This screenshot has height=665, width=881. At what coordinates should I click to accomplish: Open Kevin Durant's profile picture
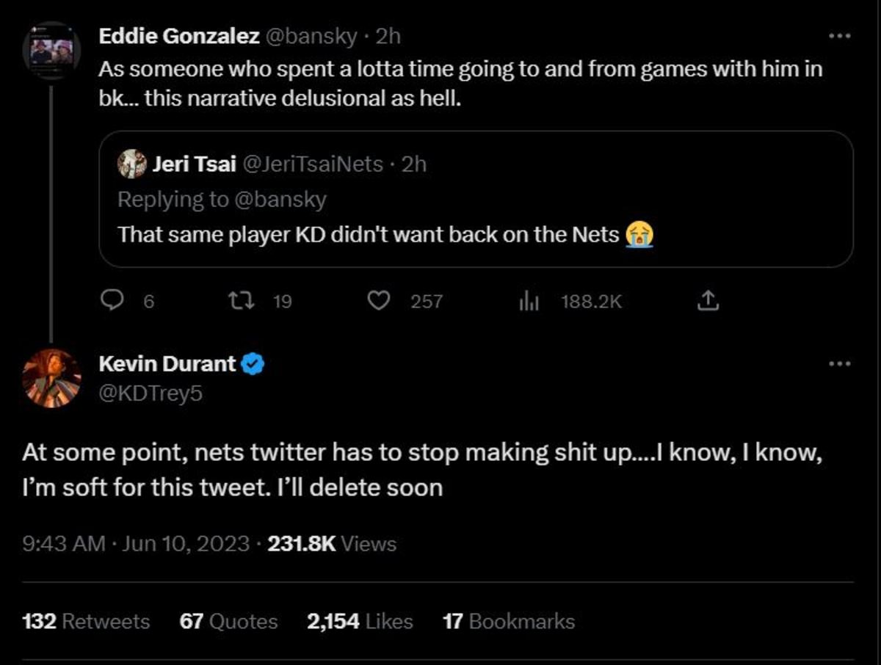[51, 378]
